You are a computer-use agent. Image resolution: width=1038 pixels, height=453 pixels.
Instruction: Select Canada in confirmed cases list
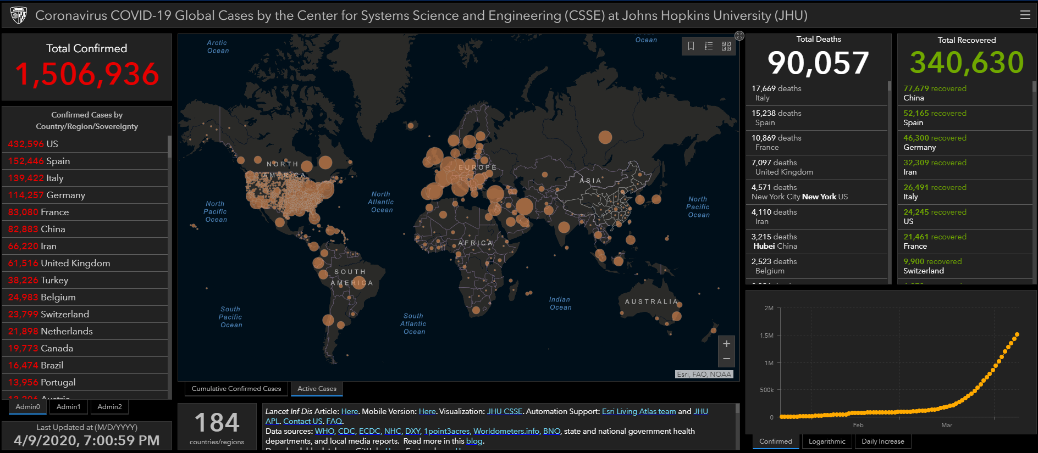(85, 348)
